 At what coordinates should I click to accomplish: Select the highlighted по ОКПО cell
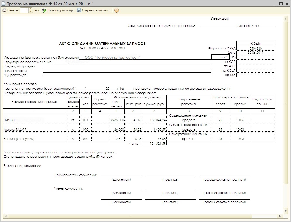tap(220, 57)
